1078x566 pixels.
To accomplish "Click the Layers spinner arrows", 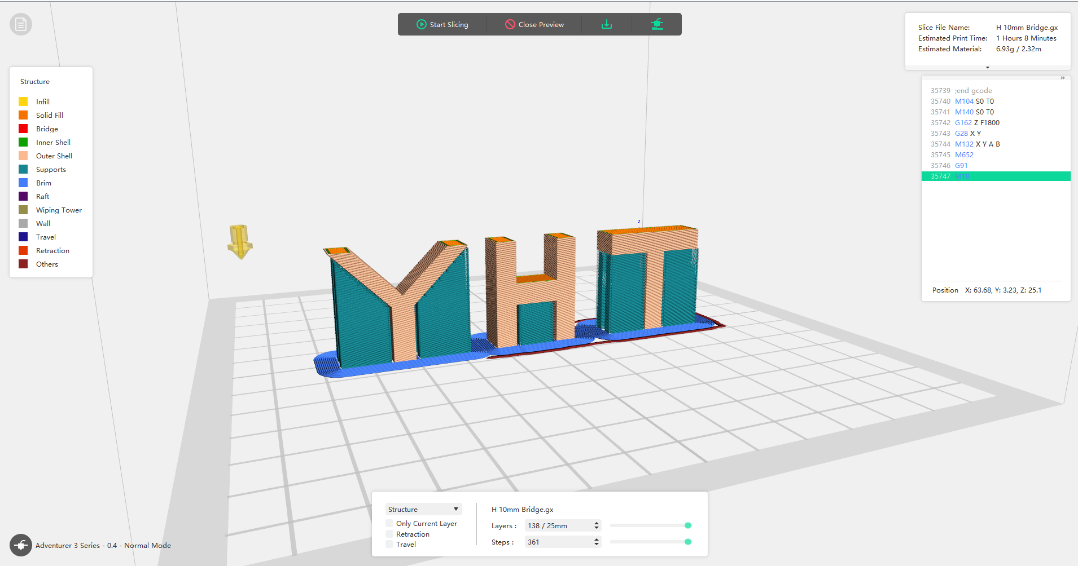I will click(597, 525).
